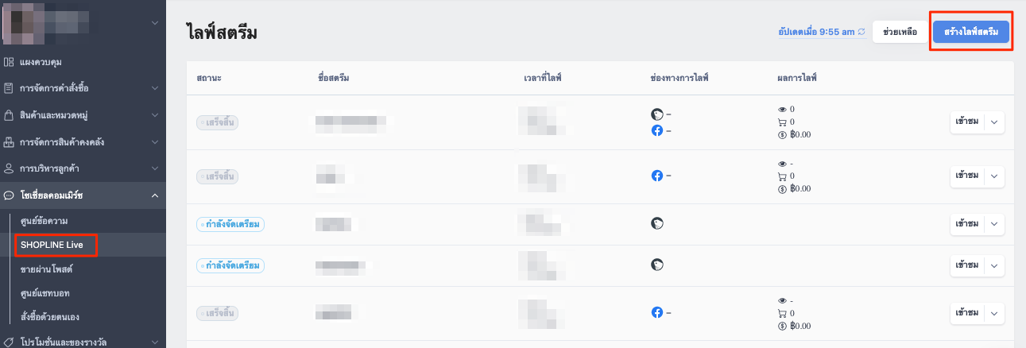The height and width of the screenshot is (348, 1026).
Task: Click the inventory management box icon
Action: pos(9,142)
